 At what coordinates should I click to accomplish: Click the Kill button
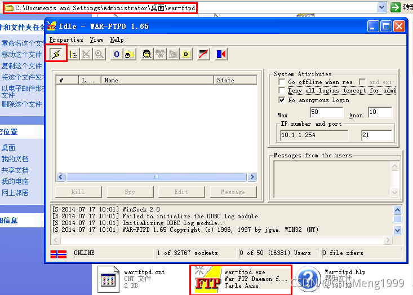pos(78,192)
